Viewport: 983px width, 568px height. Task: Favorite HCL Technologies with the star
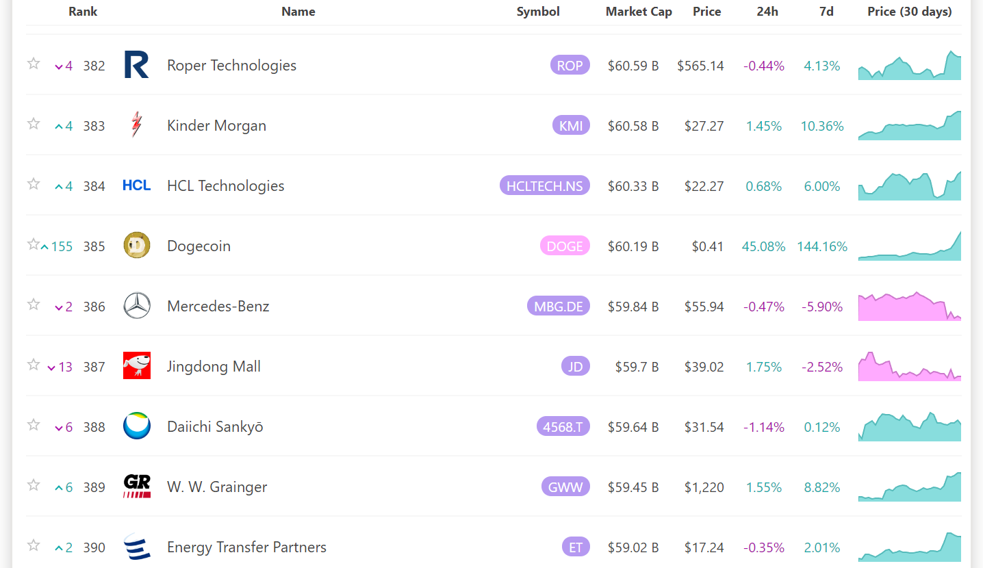click(x=34, y=184)
